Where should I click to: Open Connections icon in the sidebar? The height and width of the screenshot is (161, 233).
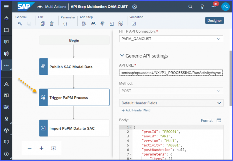tap(6, 142)
